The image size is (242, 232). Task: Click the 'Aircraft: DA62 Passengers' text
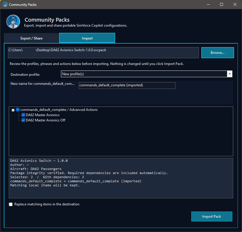click(x=36, y=169)
